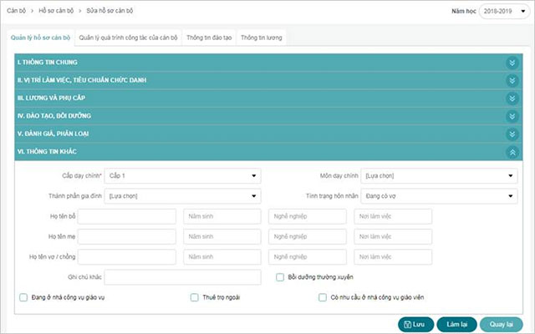Collapse VI. Thông tin khác chevron icon
Image resolution: width=535 pixels, height=334 pixels.
click(512, 152)
